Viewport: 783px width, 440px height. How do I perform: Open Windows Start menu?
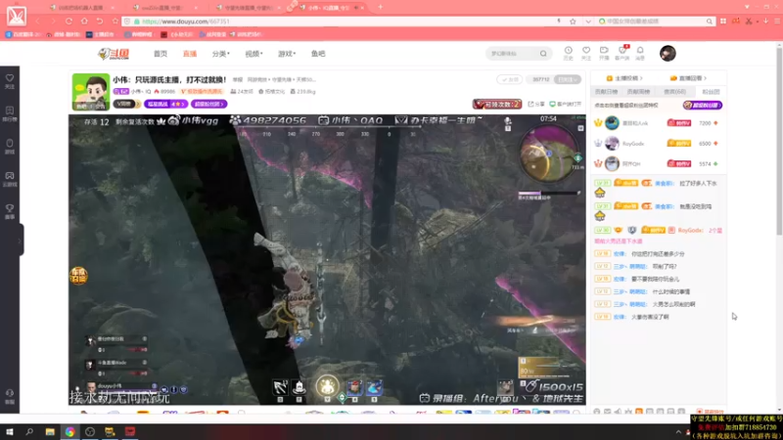9,432
